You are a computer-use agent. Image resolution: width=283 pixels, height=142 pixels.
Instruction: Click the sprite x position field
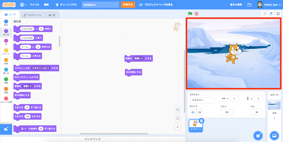[234, 99]
